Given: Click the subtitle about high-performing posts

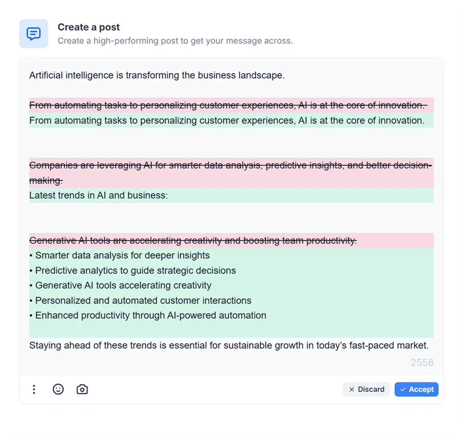Looking at the screenshot, I should [x=175, y=40].
